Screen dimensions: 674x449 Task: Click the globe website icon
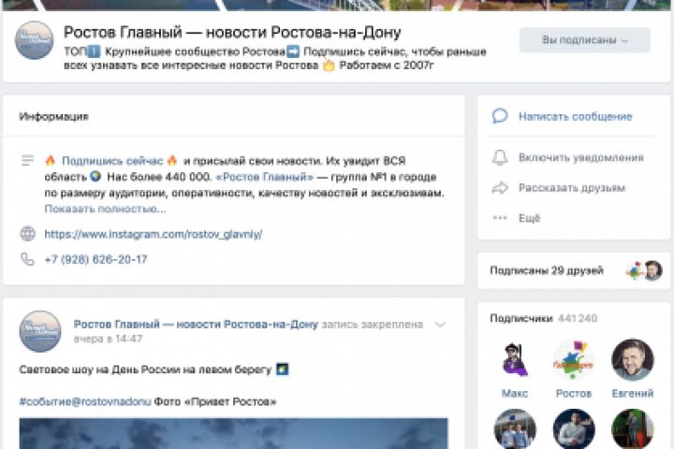click(x=28, y=234)
